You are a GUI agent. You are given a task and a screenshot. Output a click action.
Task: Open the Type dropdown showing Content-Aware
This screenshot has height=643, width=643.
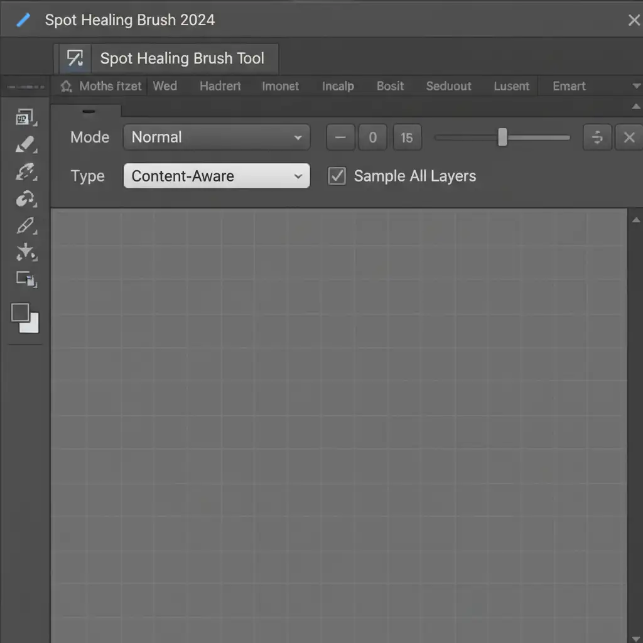[216, 176]
